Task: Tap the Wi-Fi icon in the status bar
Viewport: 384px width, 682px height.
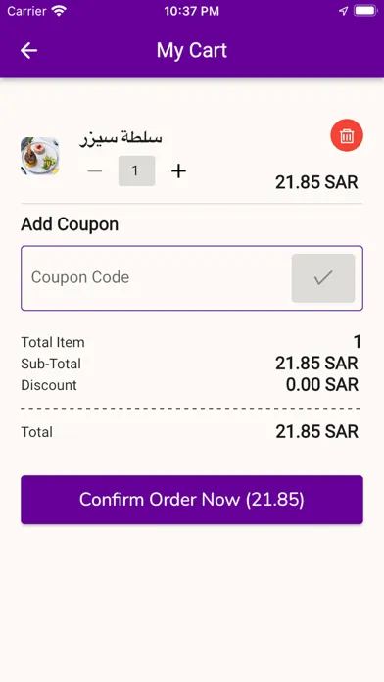Action: coord(59,11)
